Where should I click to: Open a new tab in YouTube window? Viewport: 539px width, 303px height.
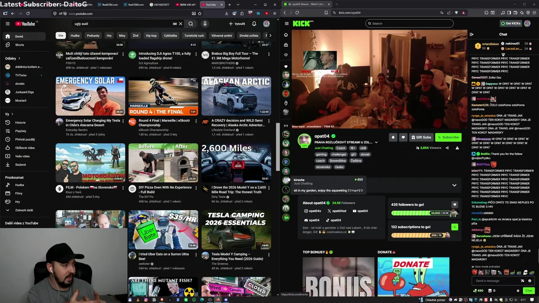point(229,5)
